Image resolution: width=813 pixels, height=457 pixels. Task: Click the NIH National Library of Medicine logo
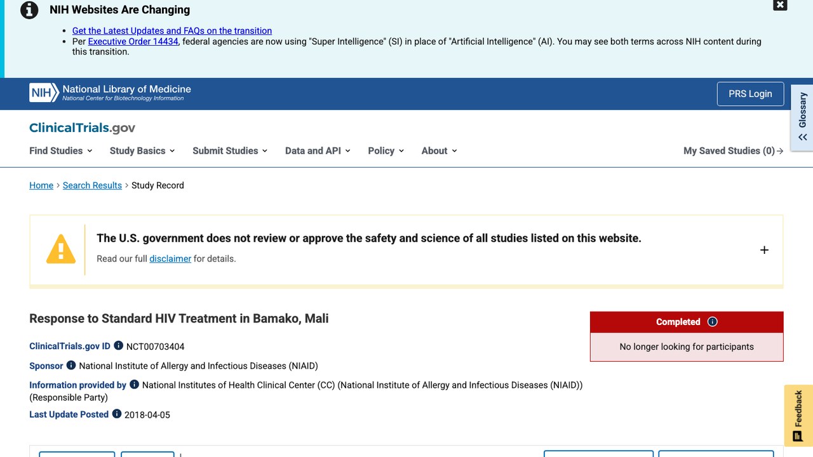coord(110,93)
